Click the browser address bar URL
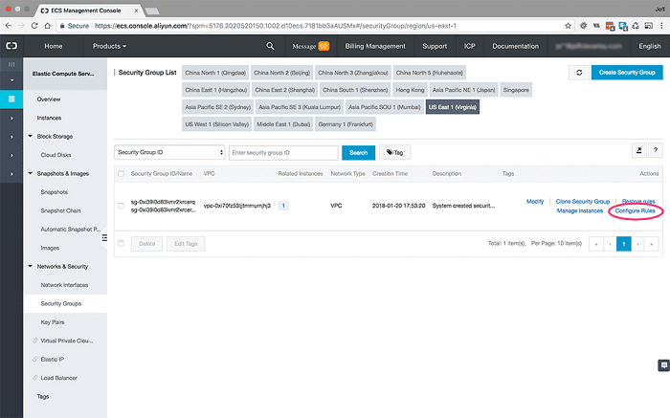Viewport: 670px width, 418px height. (276, 26)
